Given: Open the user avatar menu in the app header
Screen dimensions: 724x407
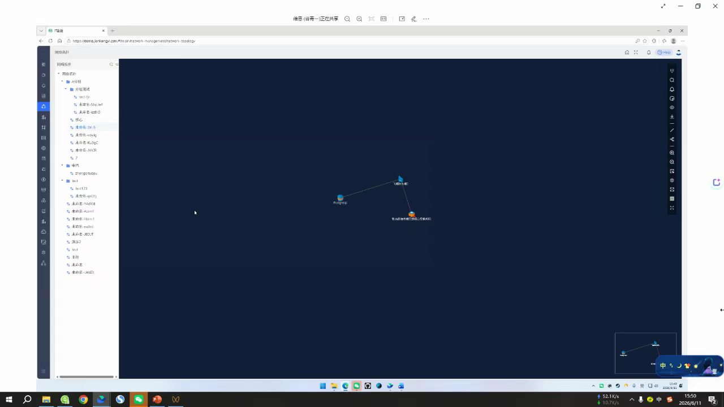Looking at the screenshot, I should 679,53.
